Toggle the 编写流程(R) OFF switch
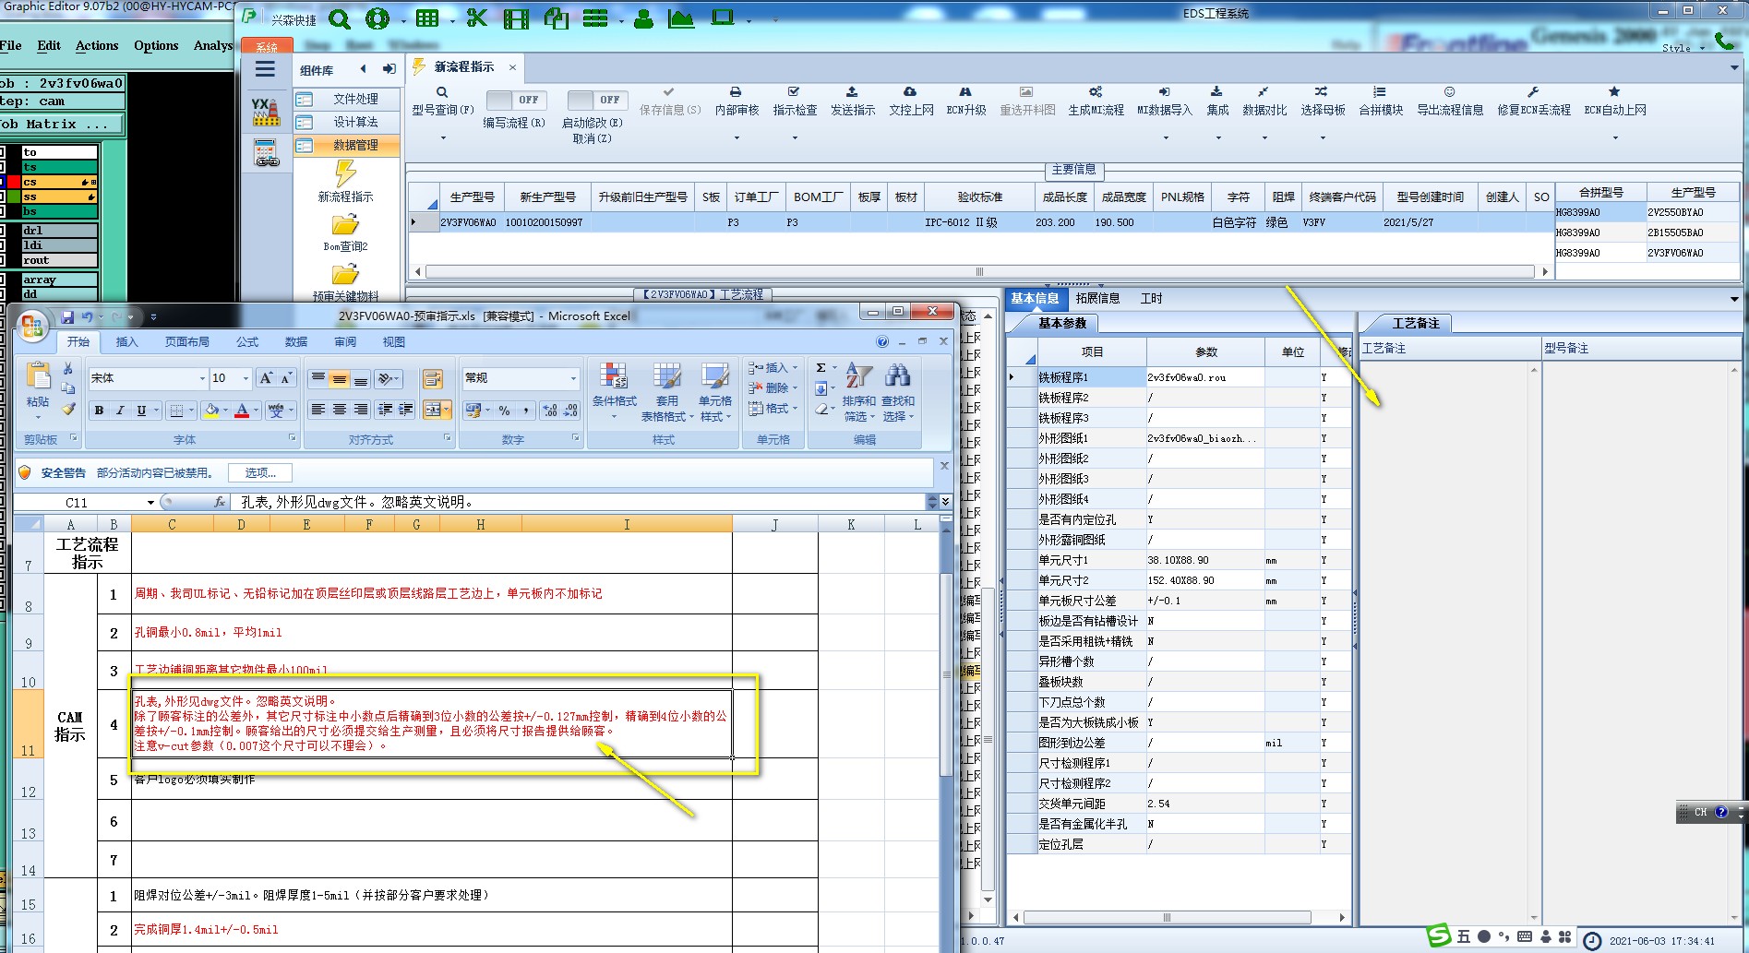 [x=515, y=100]
